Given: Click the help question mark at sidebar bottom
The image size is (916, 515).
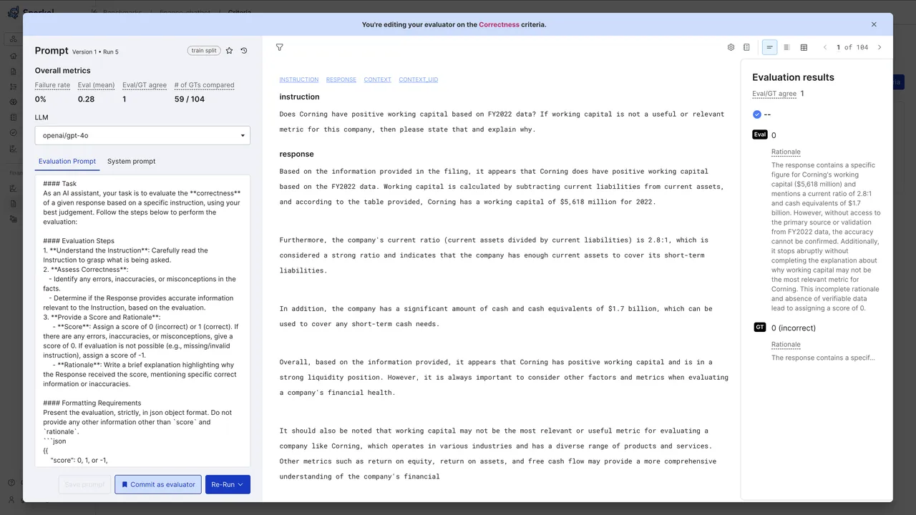Looking at the screenshot, I should pos(11,483).
